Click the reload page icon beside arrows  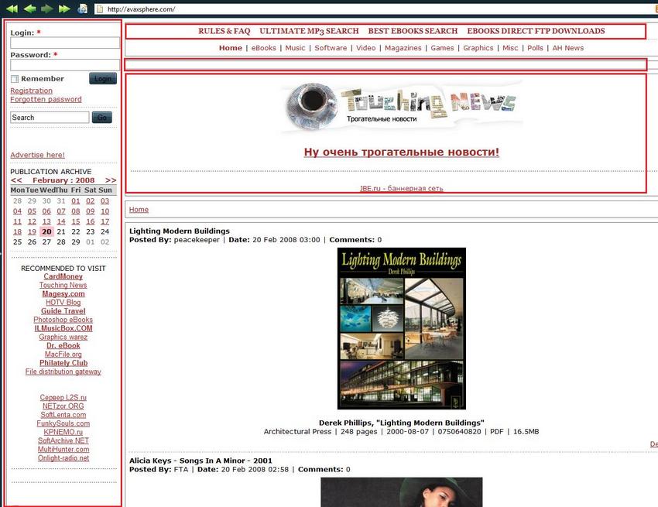(x=83, y=9)
